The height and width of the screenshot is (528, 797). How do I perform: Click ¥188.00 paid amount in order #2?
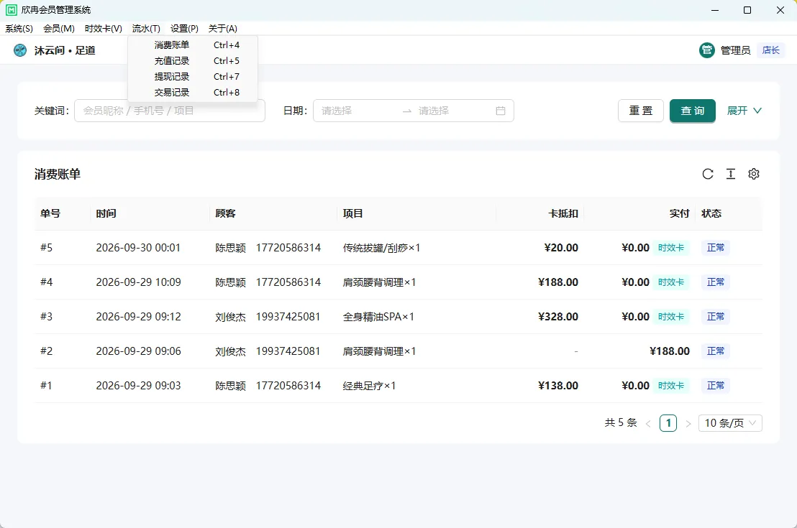point(670,351)
